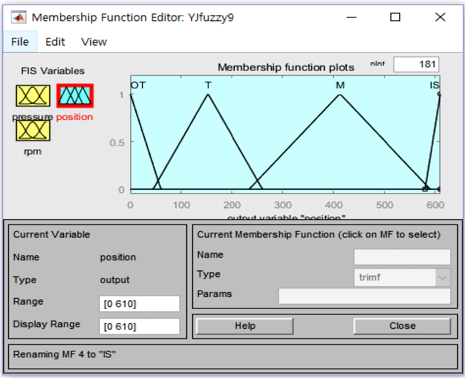Select the M membership function peak
The height and width of the screenshot is (378, 465).
[x=340, y=95]
